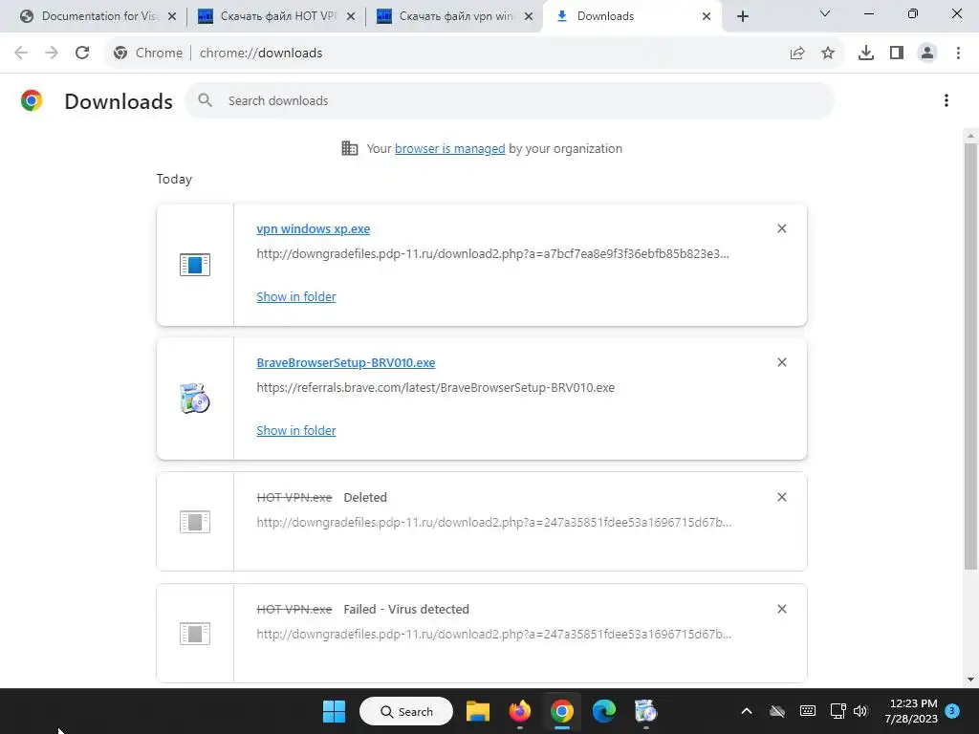Open the Windows Start menu
The width and height of the screenshot is (979, 734).
(x=334, y=711)
